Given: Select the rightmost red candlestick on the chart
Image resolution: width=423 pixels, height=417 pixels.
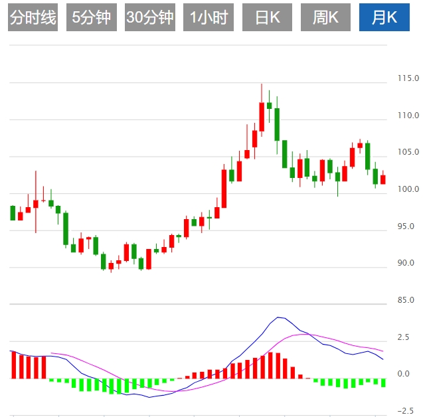Looking at the screenshot, I should click(x=382, y=179).
